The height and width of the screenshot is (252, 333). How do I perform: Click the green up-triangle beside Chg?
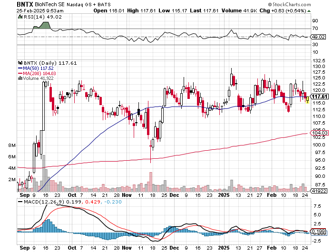309,11
